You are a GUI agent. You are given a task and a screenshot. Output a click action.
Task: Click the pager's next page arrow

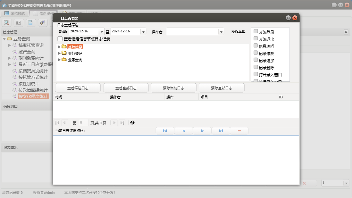[114, 123]
